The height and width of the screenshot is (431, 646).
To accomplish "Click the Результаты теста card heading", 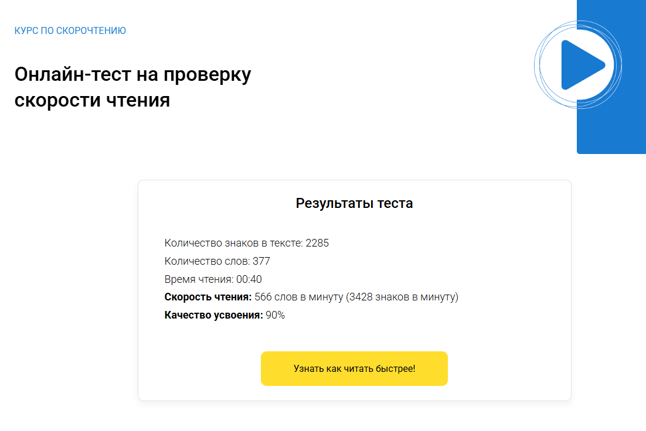I will [354, 203].
